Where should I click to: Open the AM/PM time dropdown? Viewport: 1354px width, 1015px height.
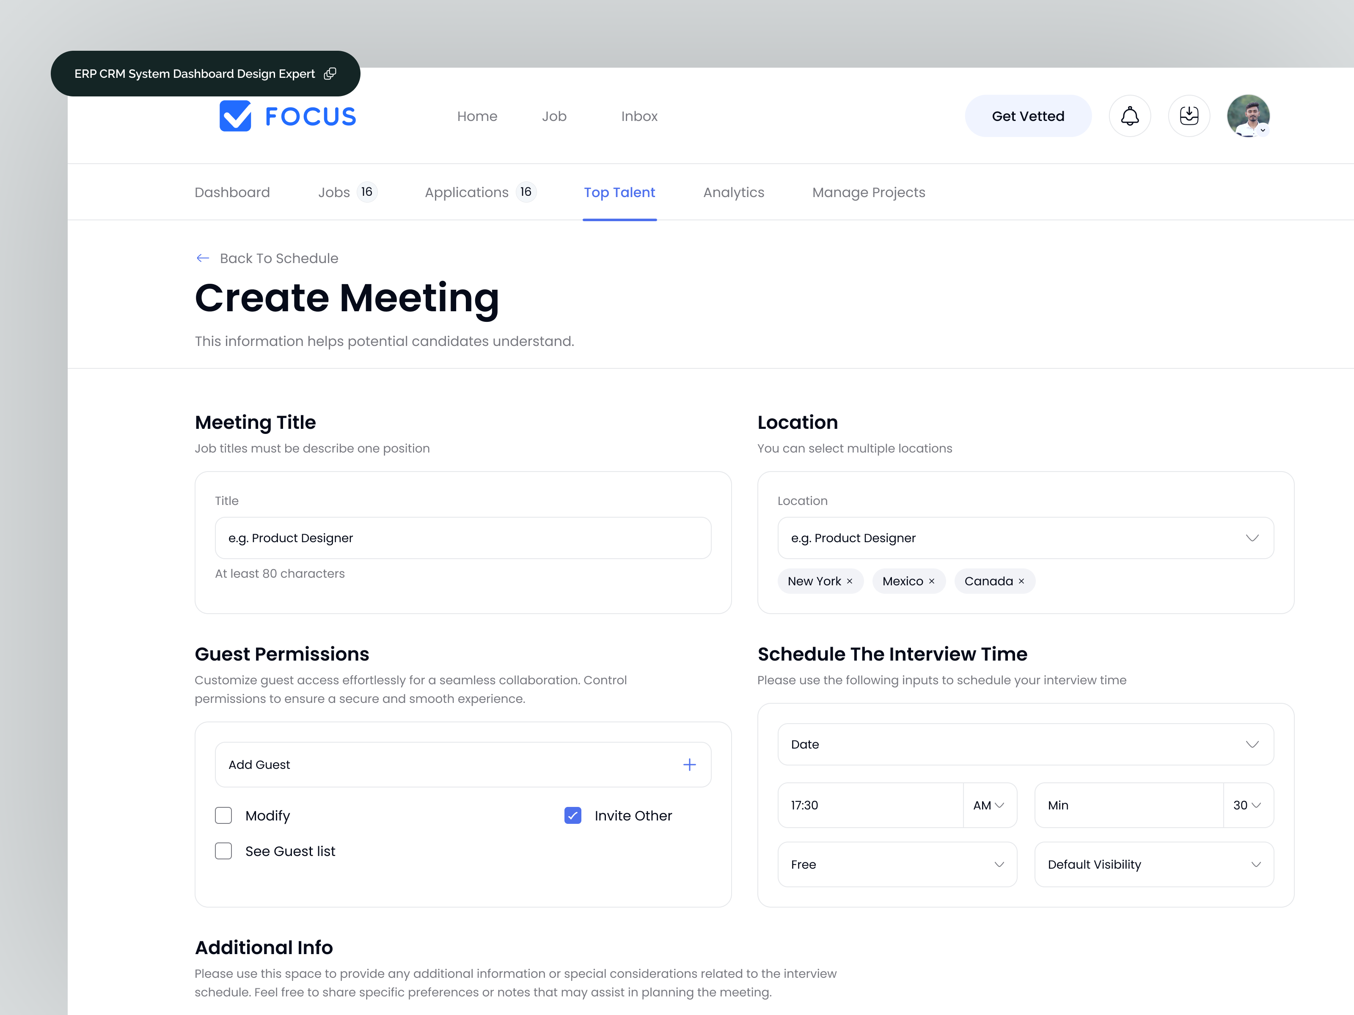989,805
